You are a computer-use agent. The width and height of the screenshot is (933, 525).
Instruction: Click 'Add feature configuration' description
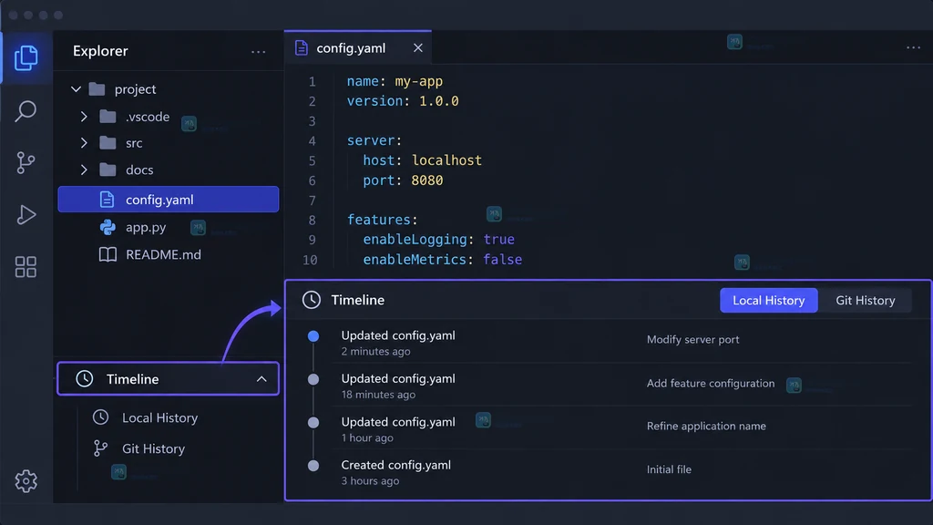click(711, 384)
